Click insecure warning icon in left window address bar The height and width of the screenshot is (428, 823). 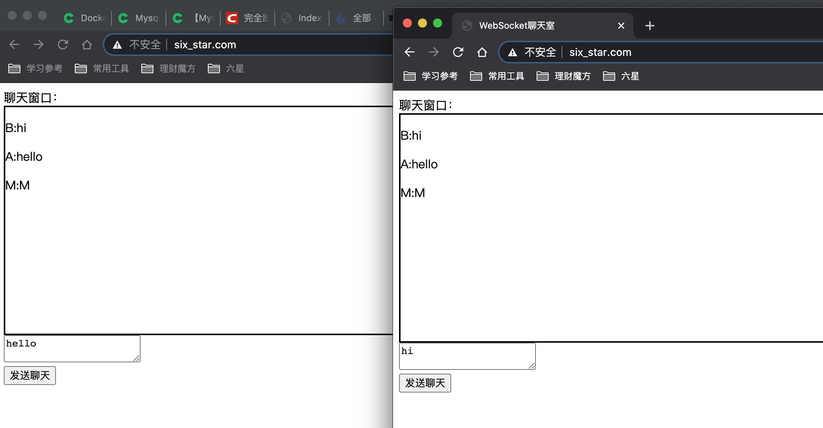pyautogui.click(x=118, y=45)
